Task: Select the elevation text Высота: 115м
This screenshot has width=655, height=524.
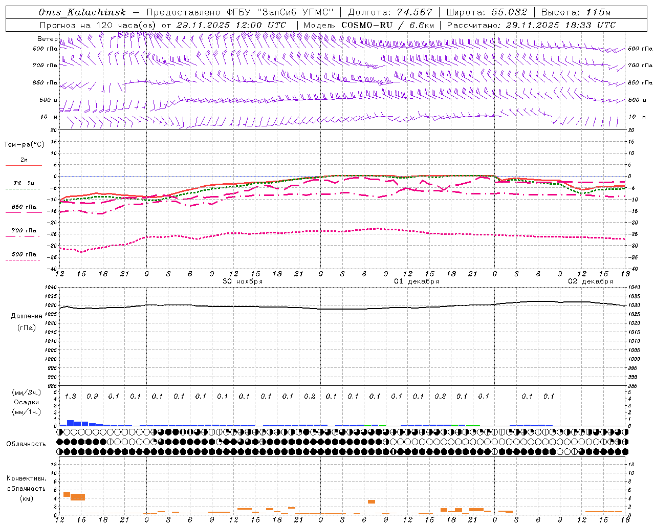Action: [x=576, y=13]
